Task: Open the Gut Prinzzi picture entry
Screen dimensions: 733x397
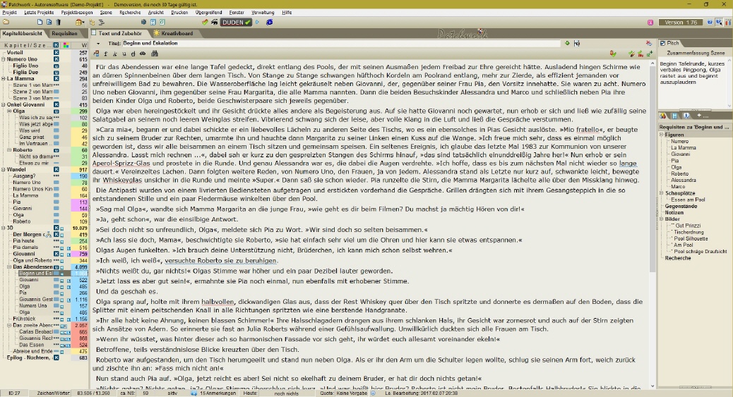Action: [688, 226]
